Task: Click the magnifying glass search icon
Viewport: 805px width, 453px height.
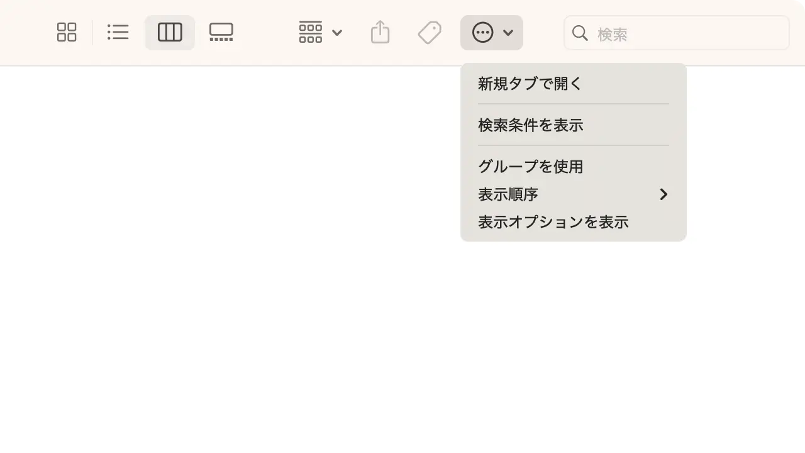Action: (x=580, y=33)
